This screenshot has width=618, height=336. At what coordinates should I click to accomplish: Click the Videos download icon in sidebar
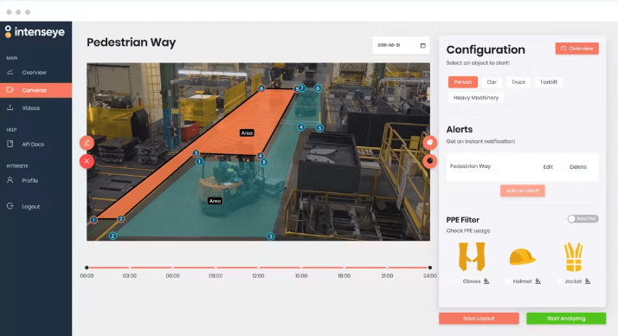tap(10, 107)
